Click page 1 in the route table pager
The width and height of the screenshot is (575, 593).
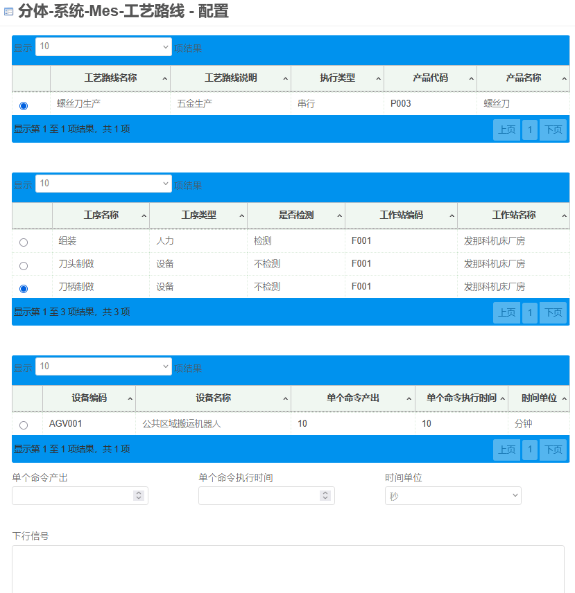point(530,130)
